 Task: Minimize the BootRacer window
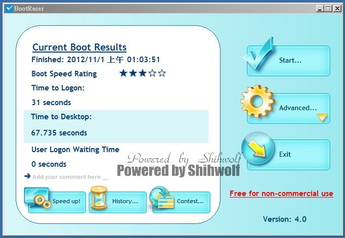point(320,9)
